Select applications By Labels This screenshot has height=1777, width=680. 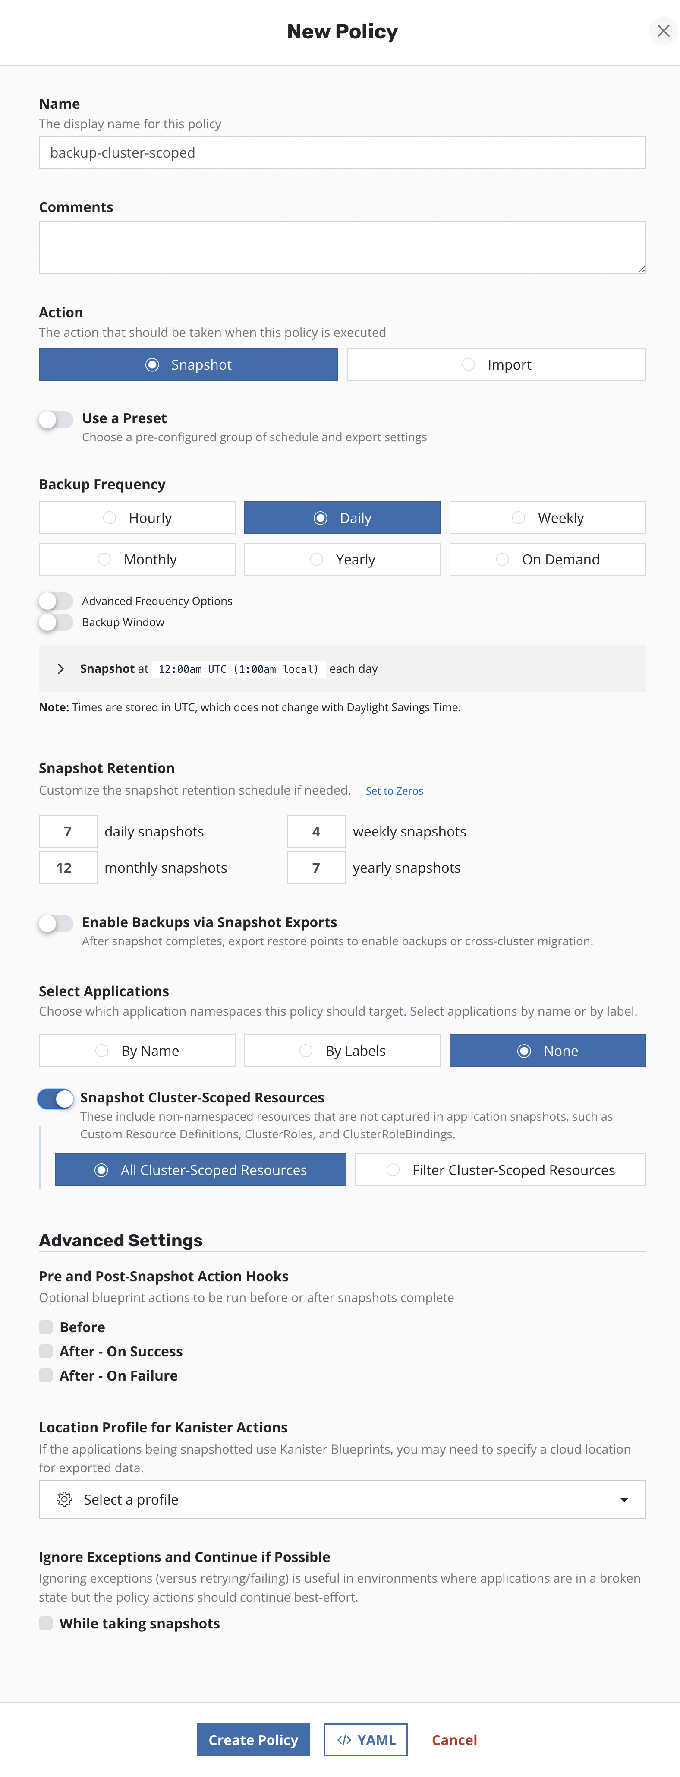tap(342, 1050)
